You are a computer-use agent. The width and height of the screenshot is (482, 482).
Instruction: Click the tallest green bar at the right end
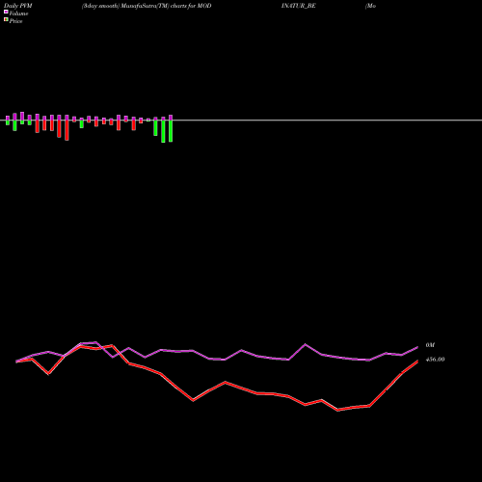coord(163,131)
